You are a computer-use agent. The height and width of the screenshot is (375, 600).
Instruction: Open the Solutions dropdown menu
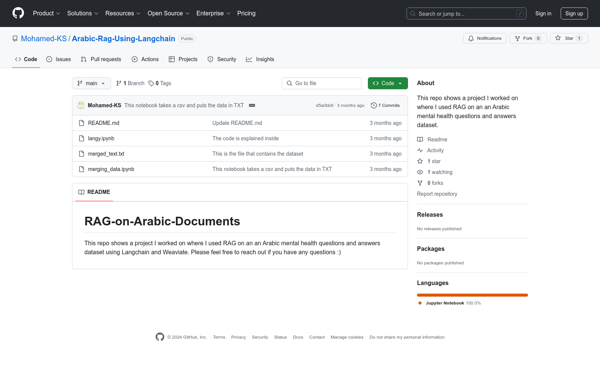point(83,13)
